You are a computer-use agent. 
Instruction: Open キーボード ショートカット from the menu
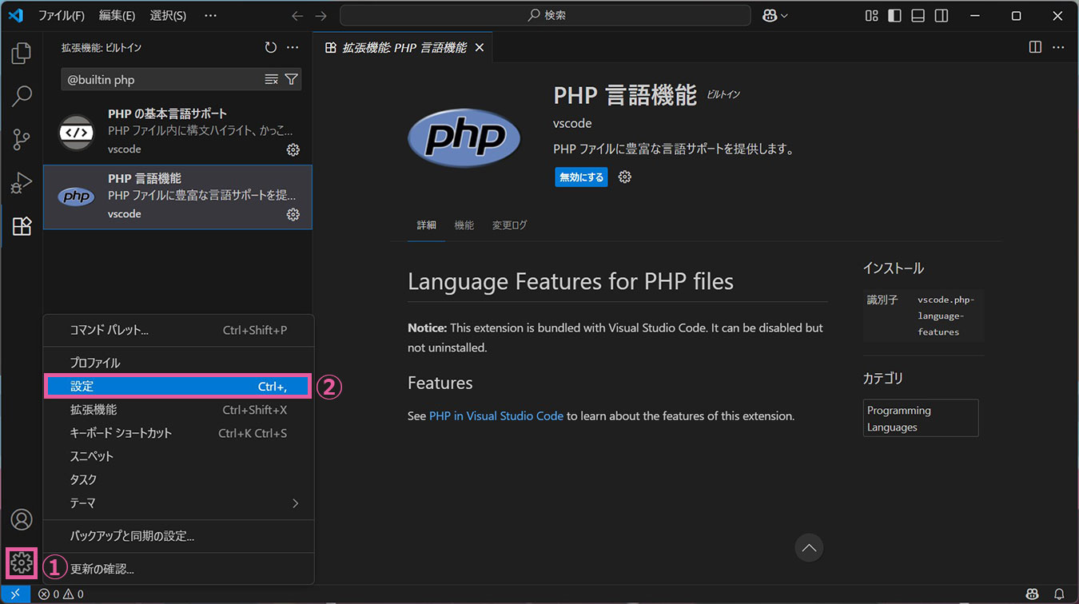tap(177, 433)
